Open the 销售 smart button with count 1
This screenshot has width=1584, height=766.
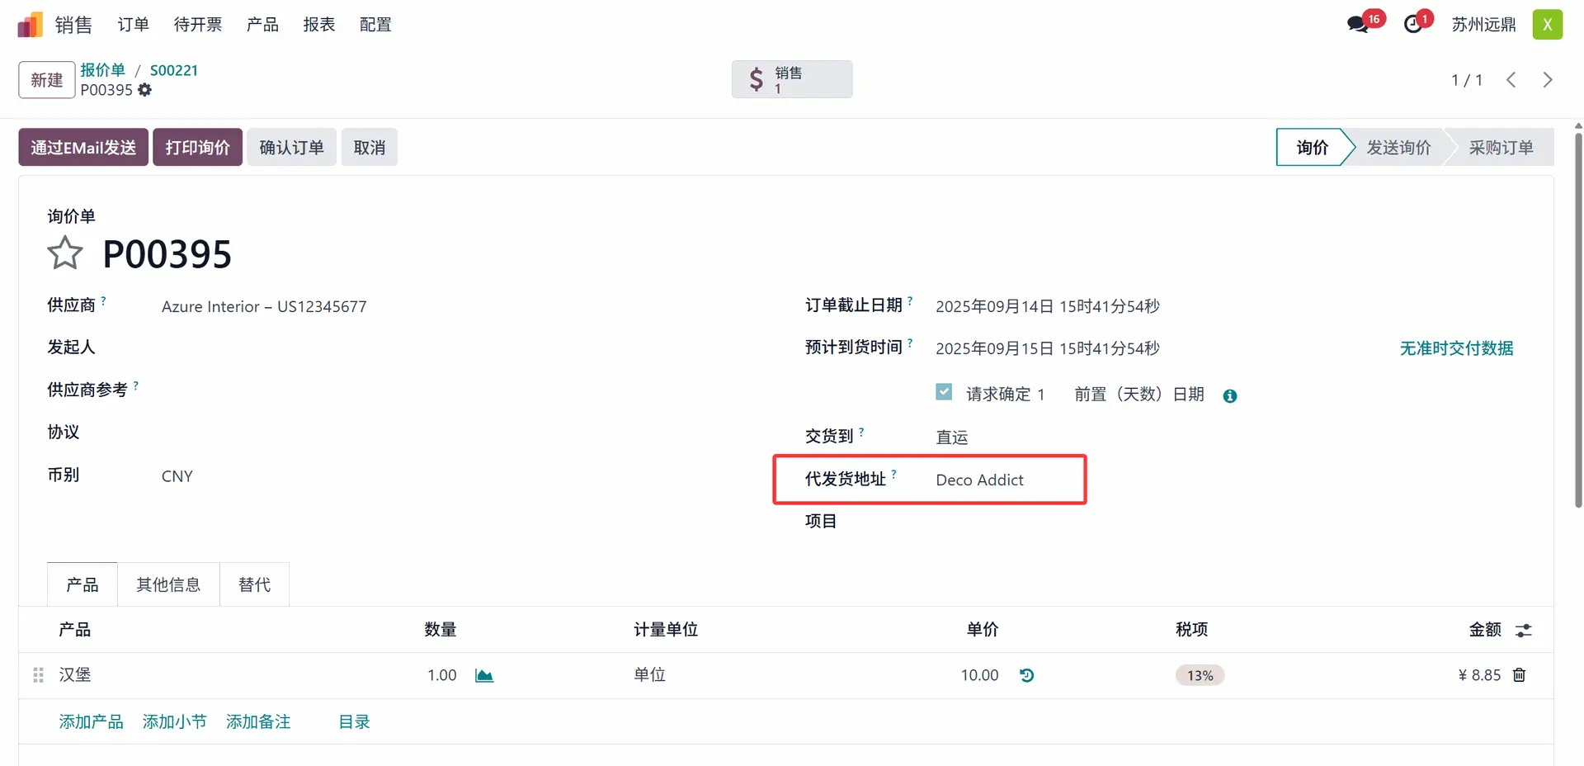click(x=791, y=80)
